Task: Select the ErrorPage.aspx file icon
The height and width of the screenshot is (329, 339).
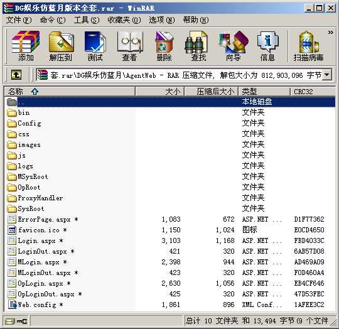Action: coord(12,219)
